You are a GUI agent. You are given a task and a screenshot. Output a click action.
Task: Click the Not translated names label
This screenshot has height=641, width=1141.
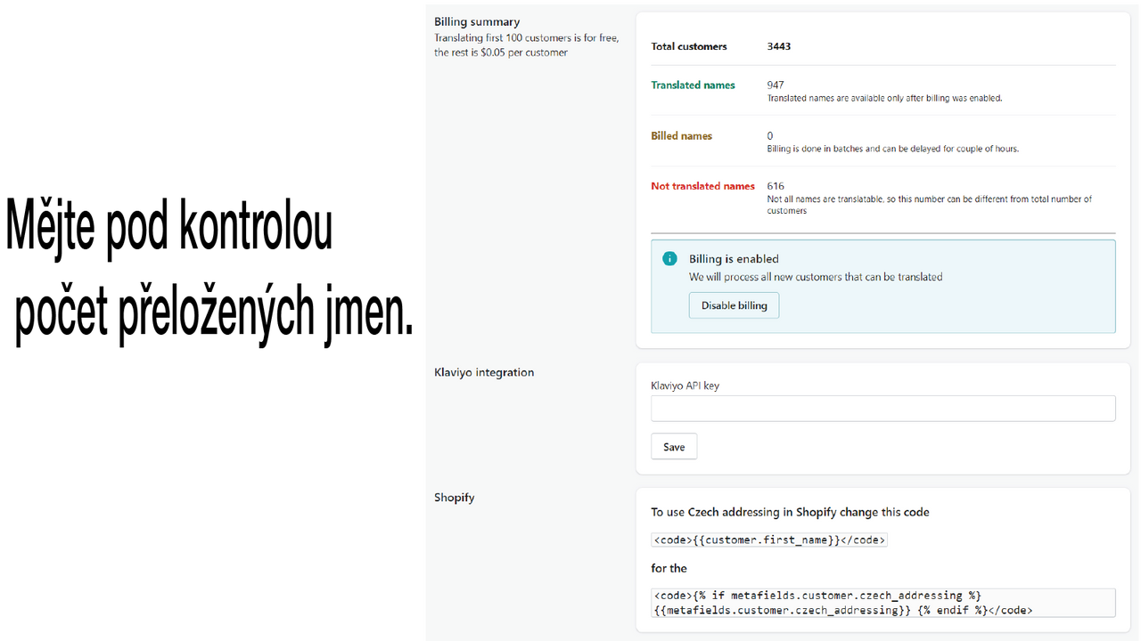703,186
